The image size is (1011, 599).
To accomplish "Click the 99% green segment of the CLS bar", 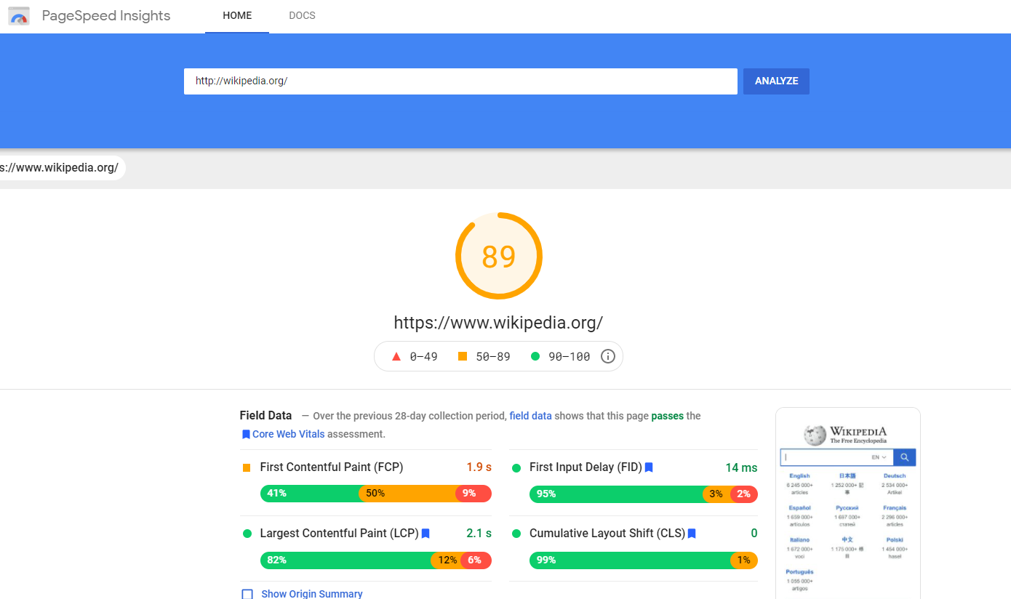I will coord(631,560).
